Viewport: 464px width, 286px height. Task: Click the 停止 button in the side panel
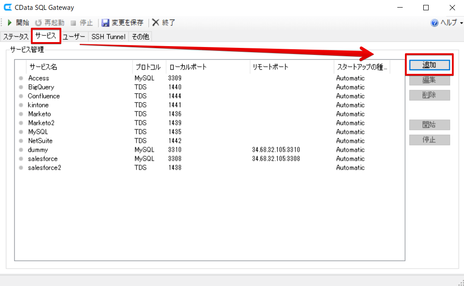[x=430, y=140]
